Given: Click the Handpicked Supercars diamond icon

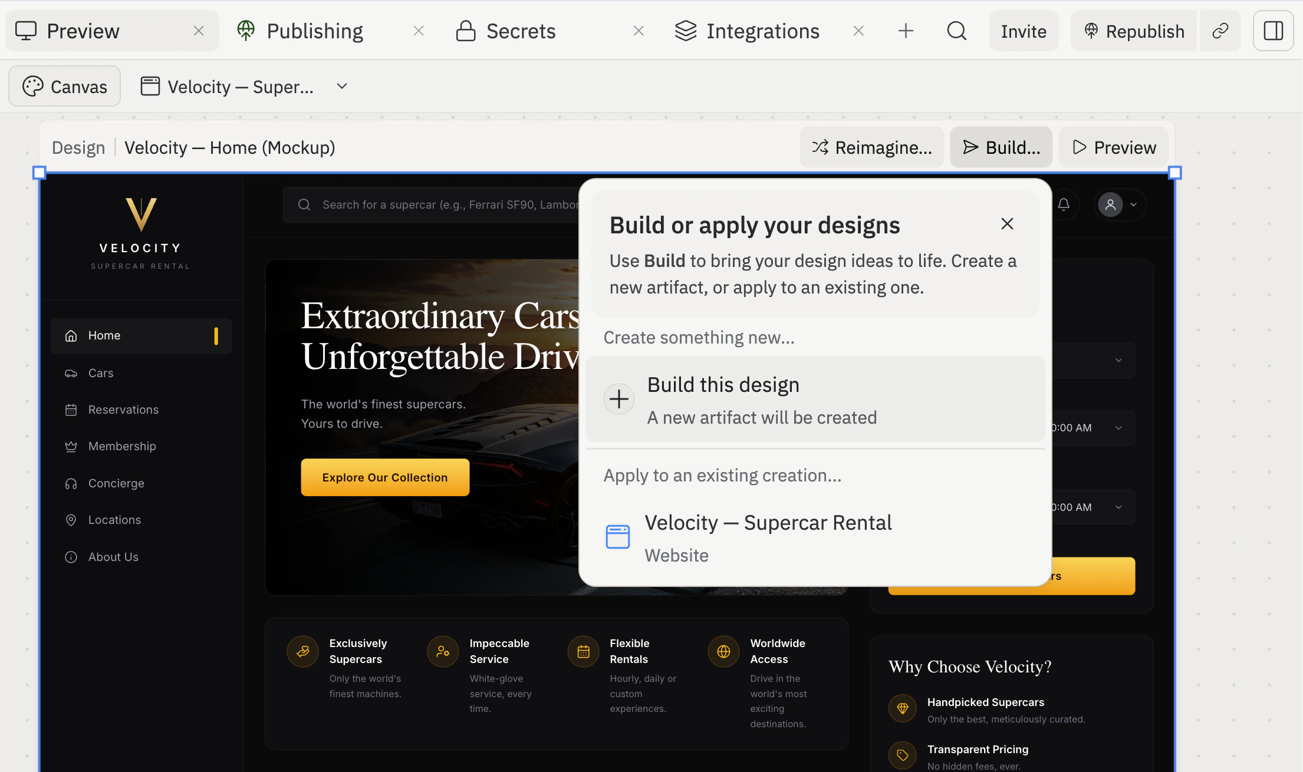Looking at the screenshot, I should pyautogui.click(x=903, y=708).
